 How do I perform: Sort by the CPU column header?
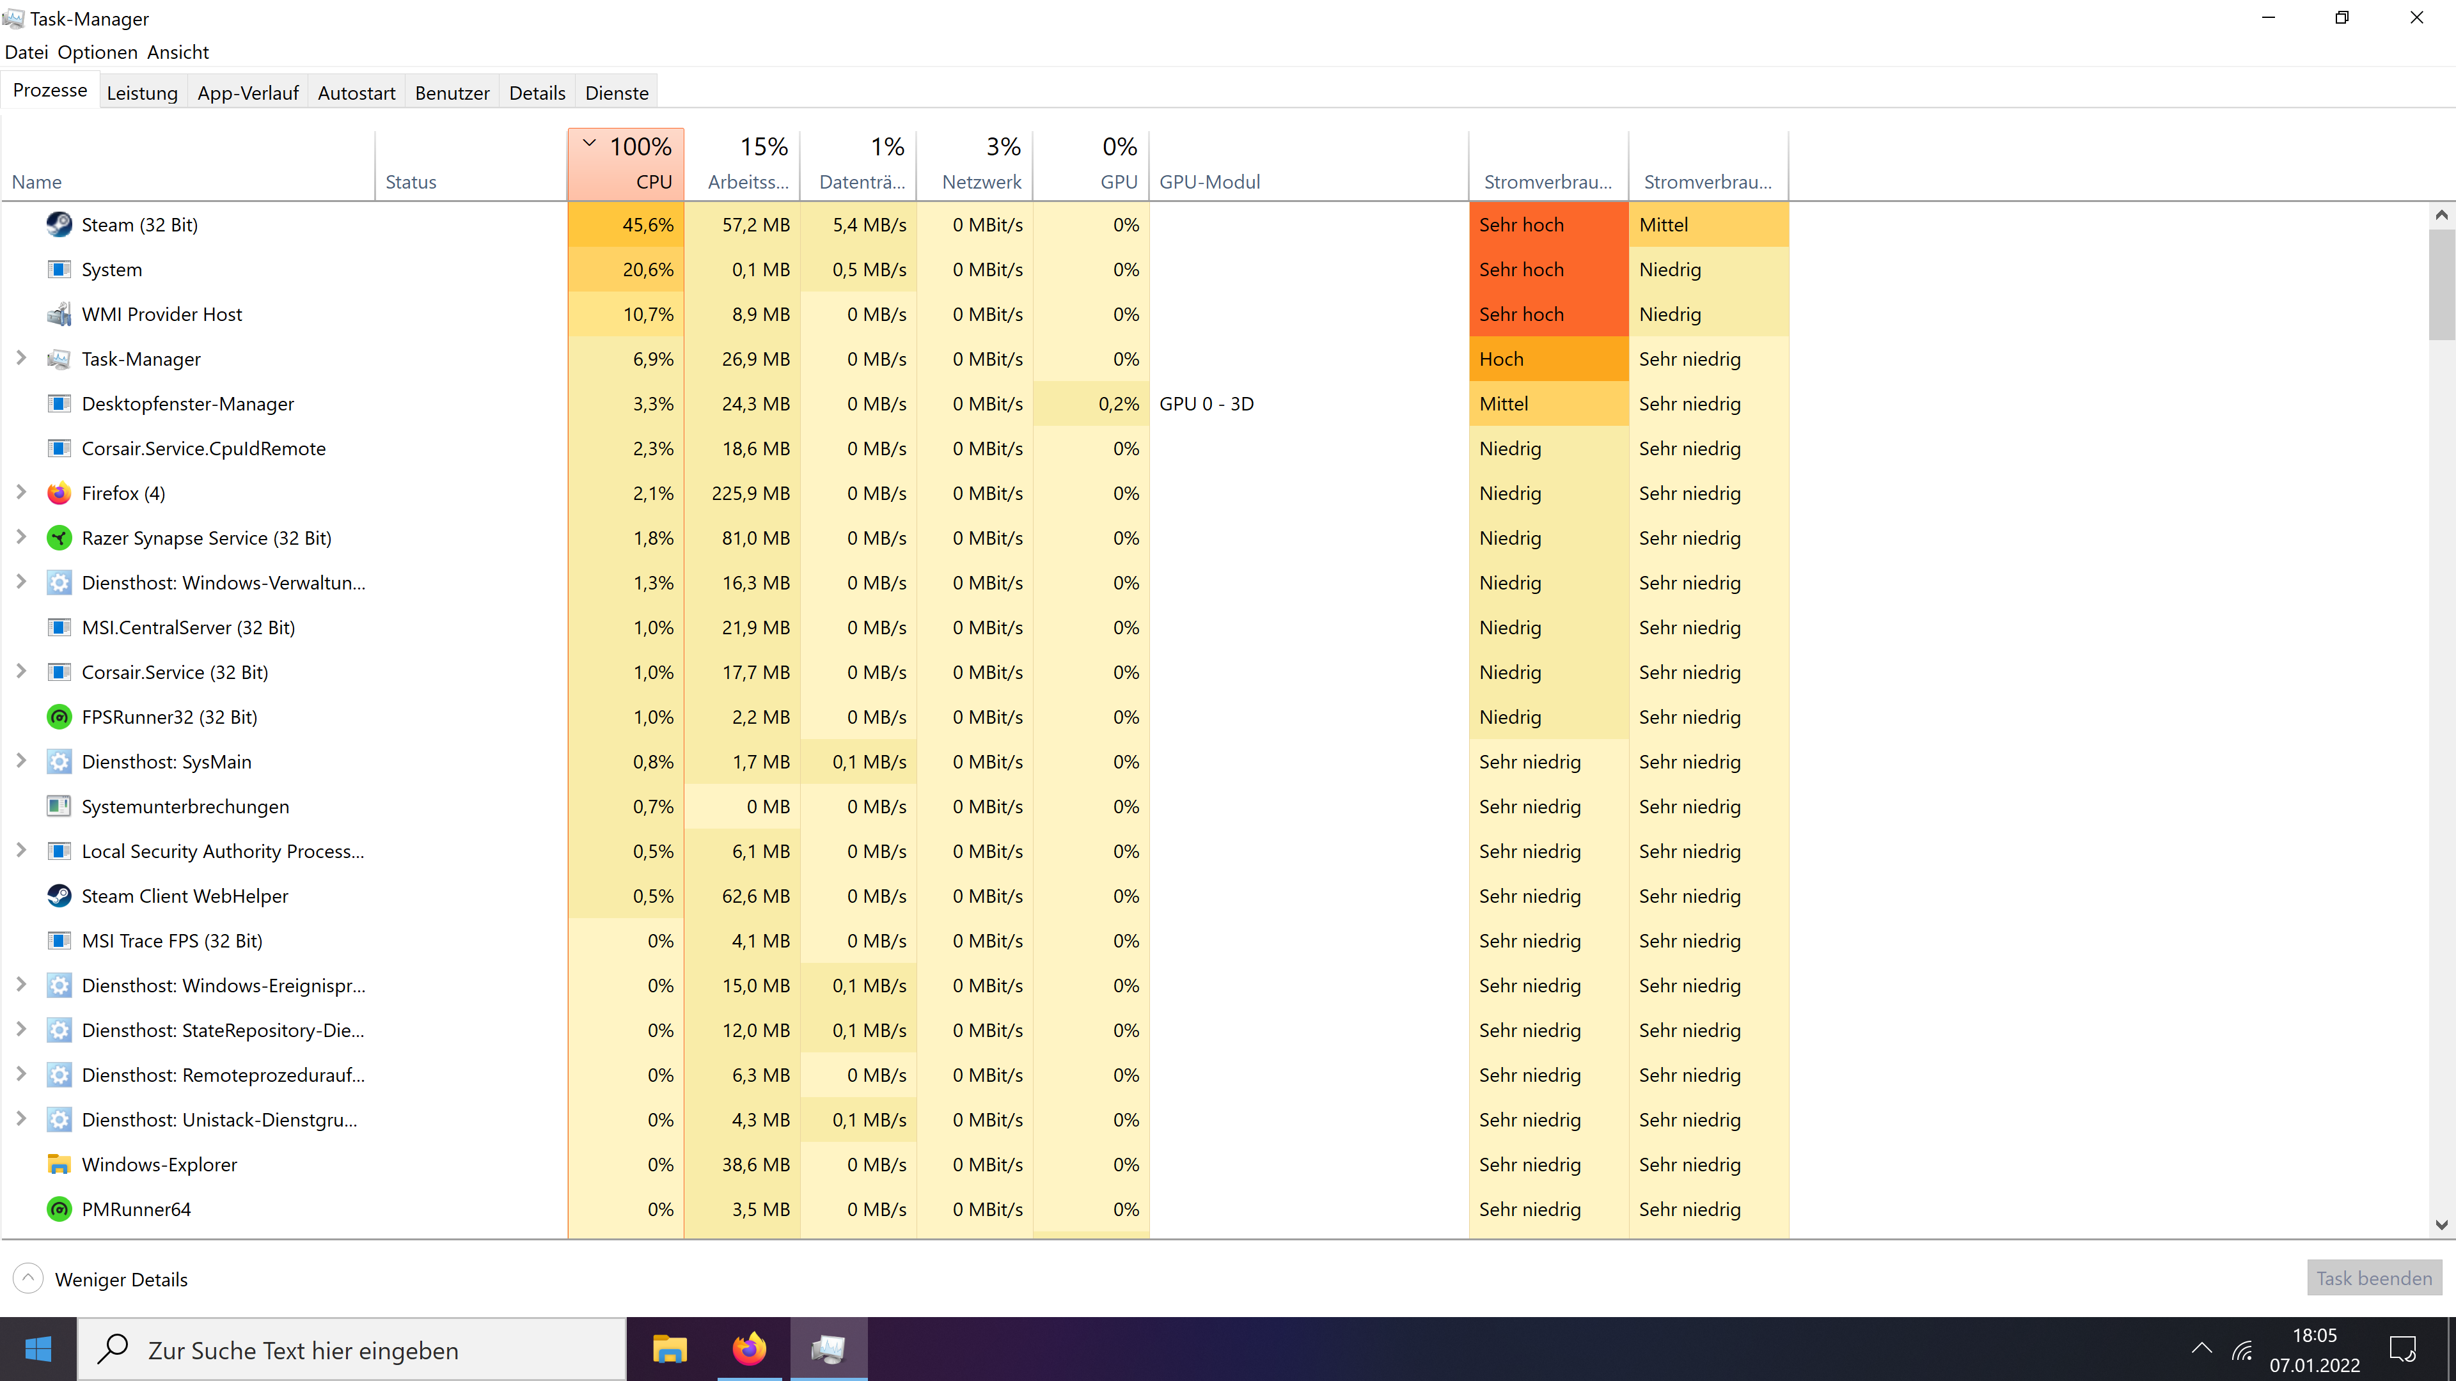coord(626,164)
